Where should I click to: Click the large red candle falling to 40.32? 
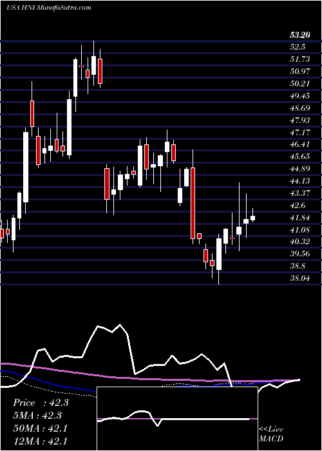coord(193,203)
